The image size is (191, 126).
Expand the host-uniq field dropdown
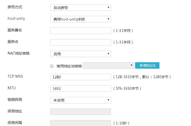(x=81, y=19)
